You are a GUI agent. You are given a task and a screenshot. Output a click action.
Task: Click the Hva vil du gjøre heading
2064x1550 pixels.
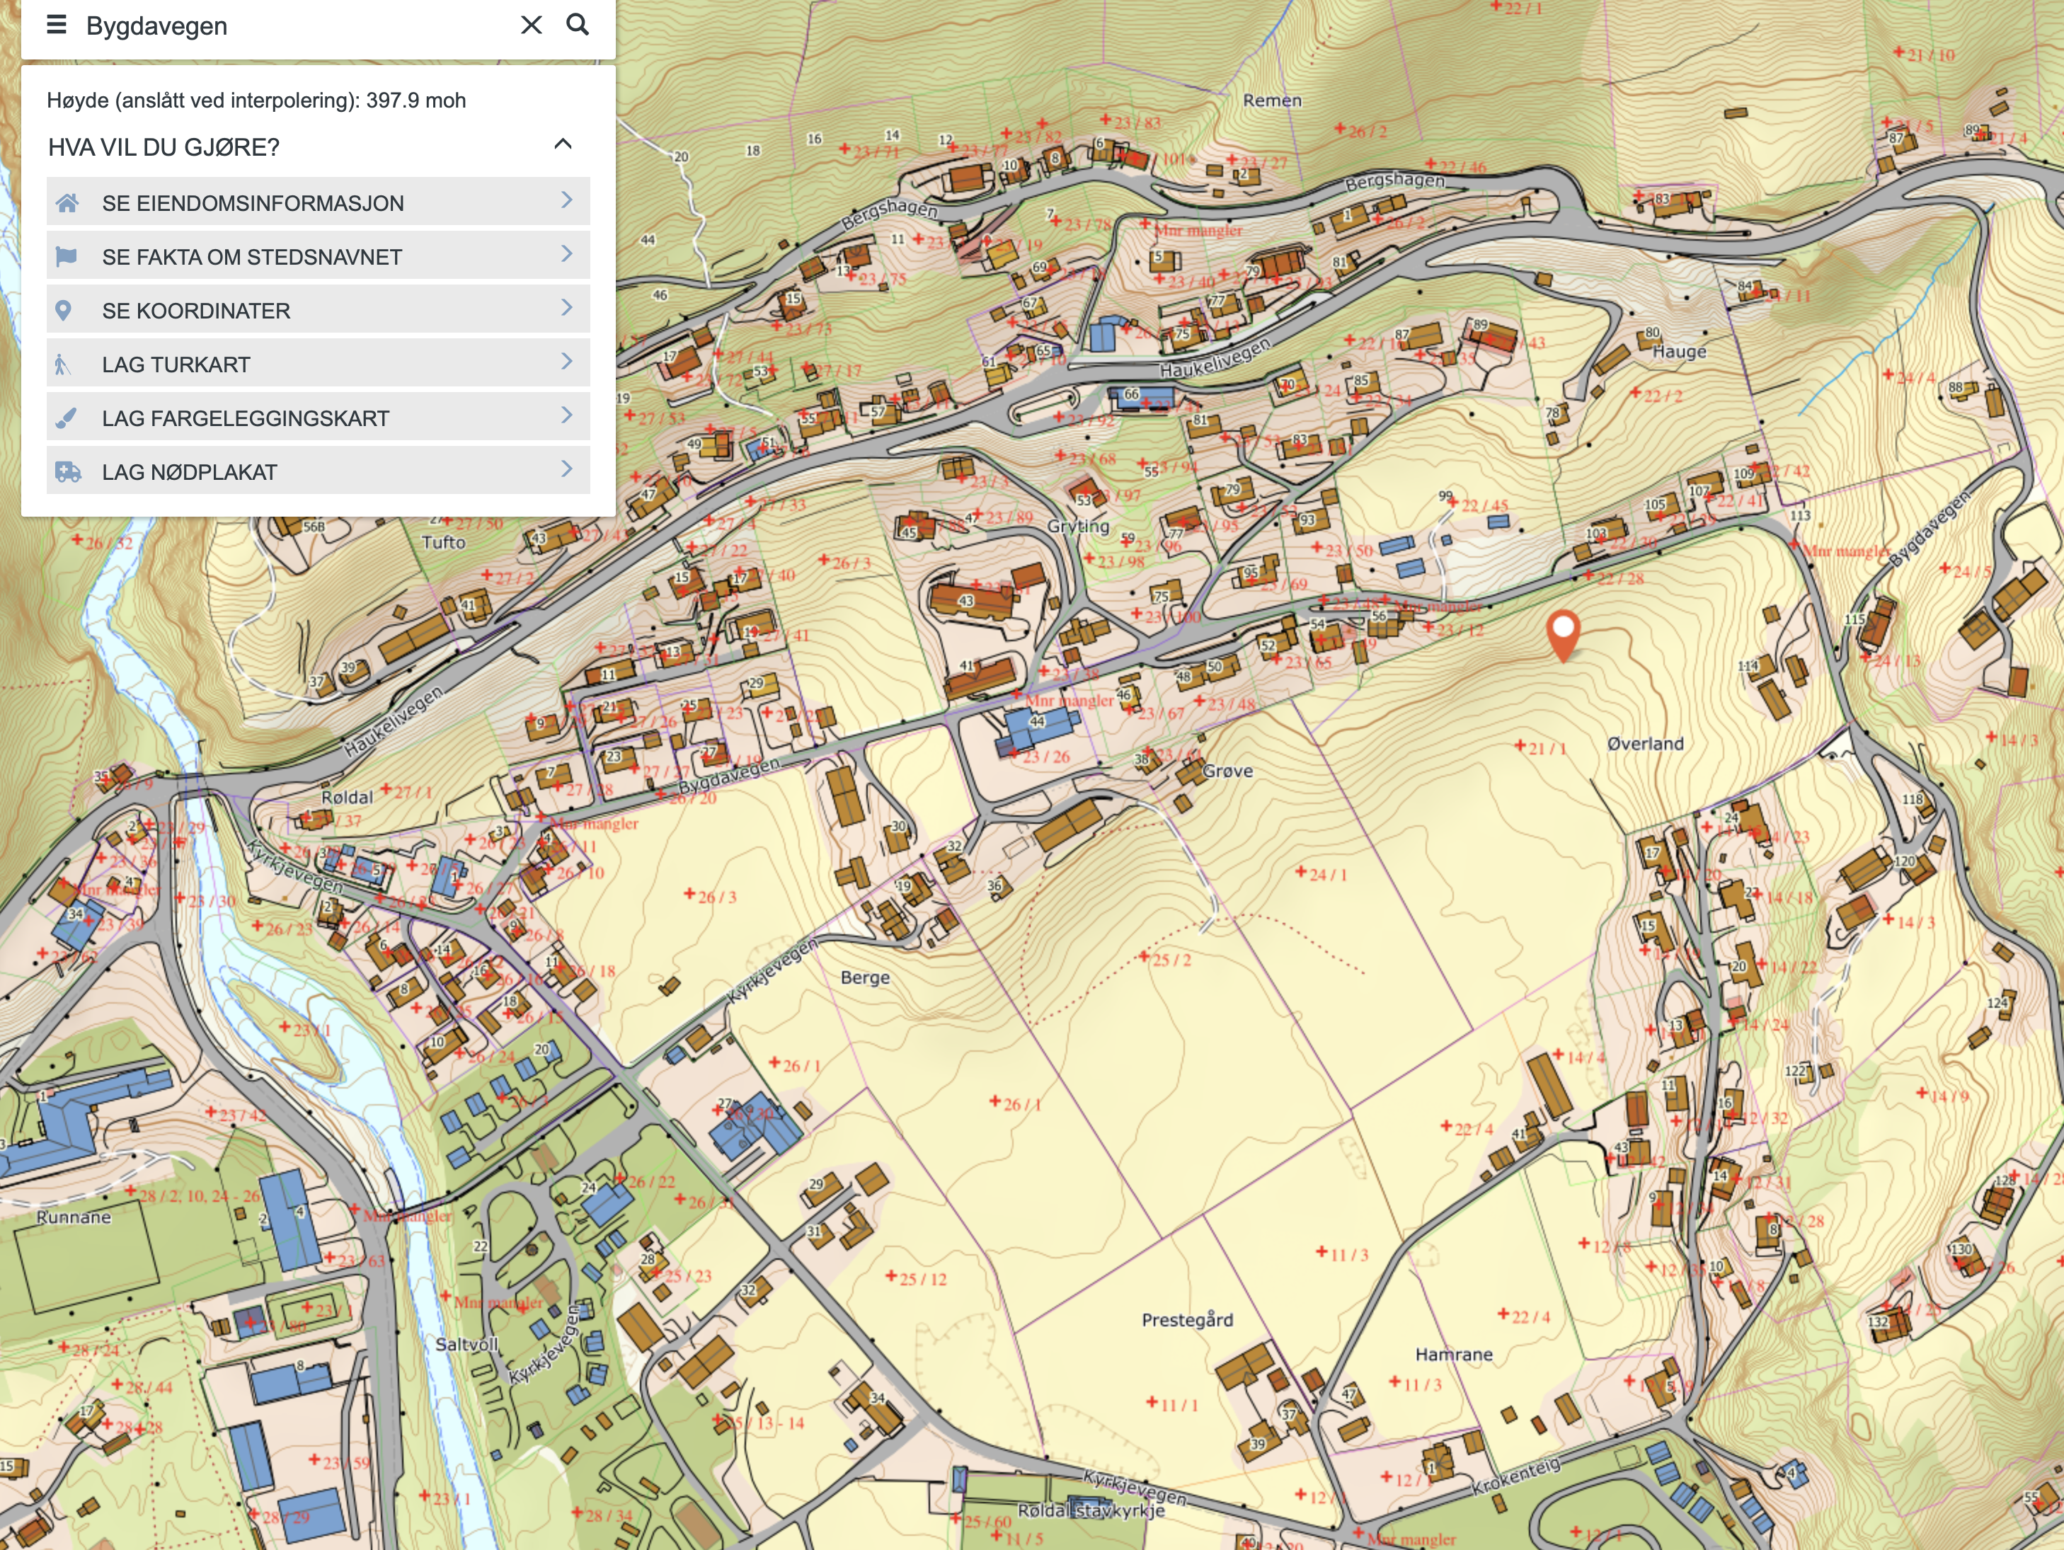click(164, 147)
